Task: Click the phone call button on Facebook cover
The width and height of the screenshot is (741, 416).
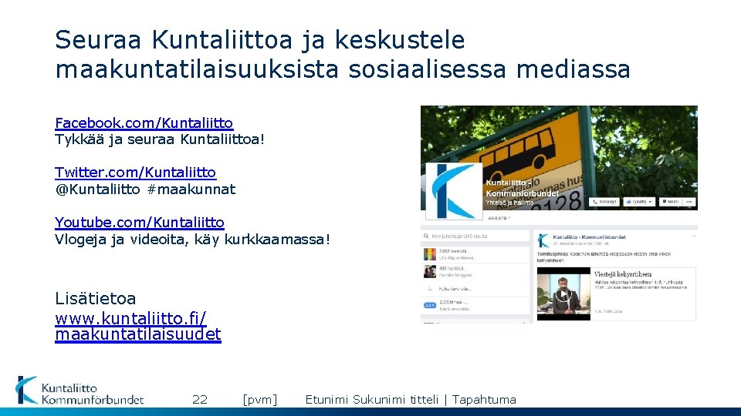Action: pos(604,202)
